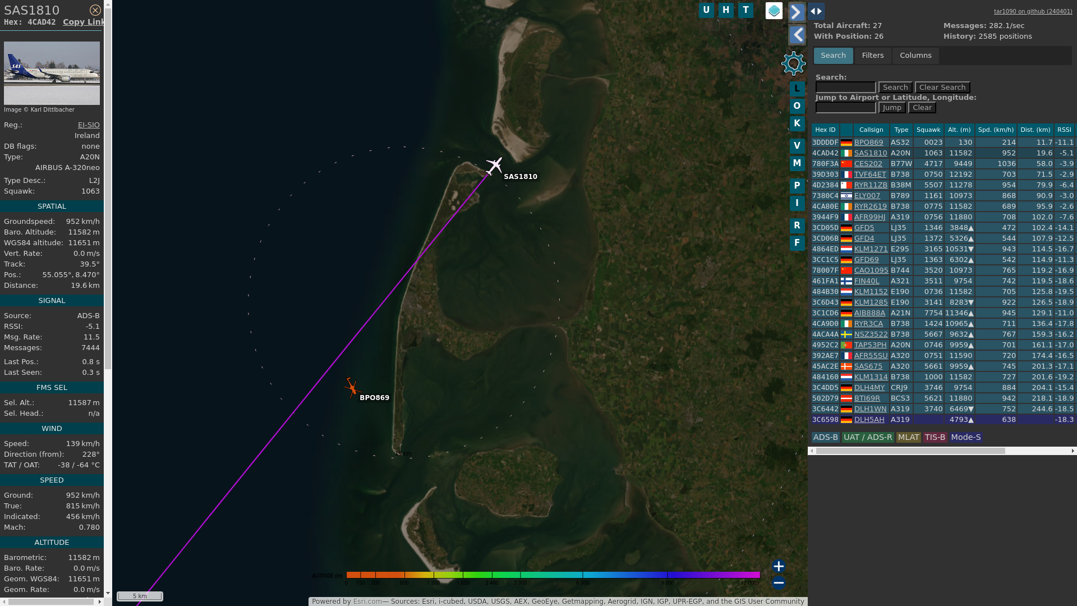Close the SAS1810 aircraft info panel
This screenshot has height=606, width=1077.
[95, 10]
